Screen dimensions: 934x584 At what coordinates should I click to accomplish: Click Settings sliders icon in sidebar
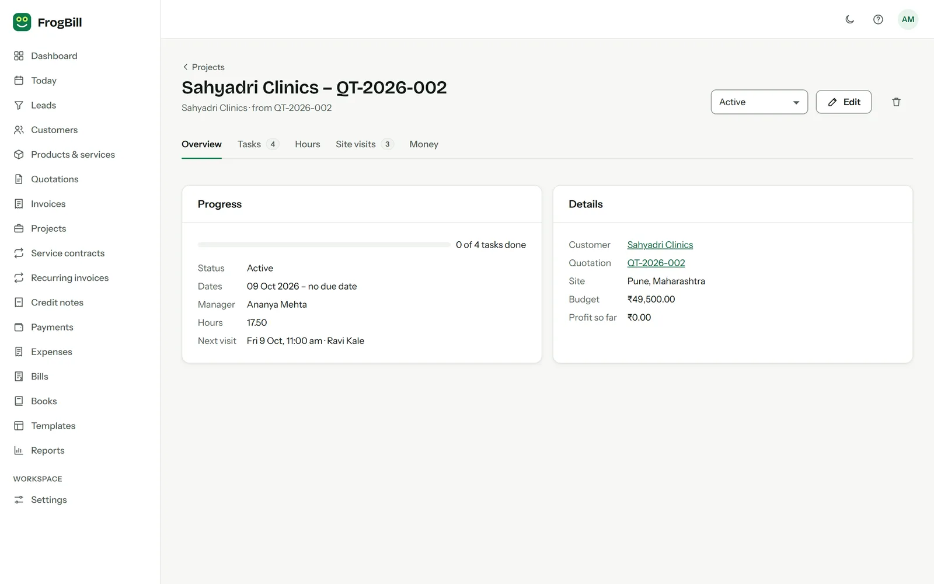[19, 500]
